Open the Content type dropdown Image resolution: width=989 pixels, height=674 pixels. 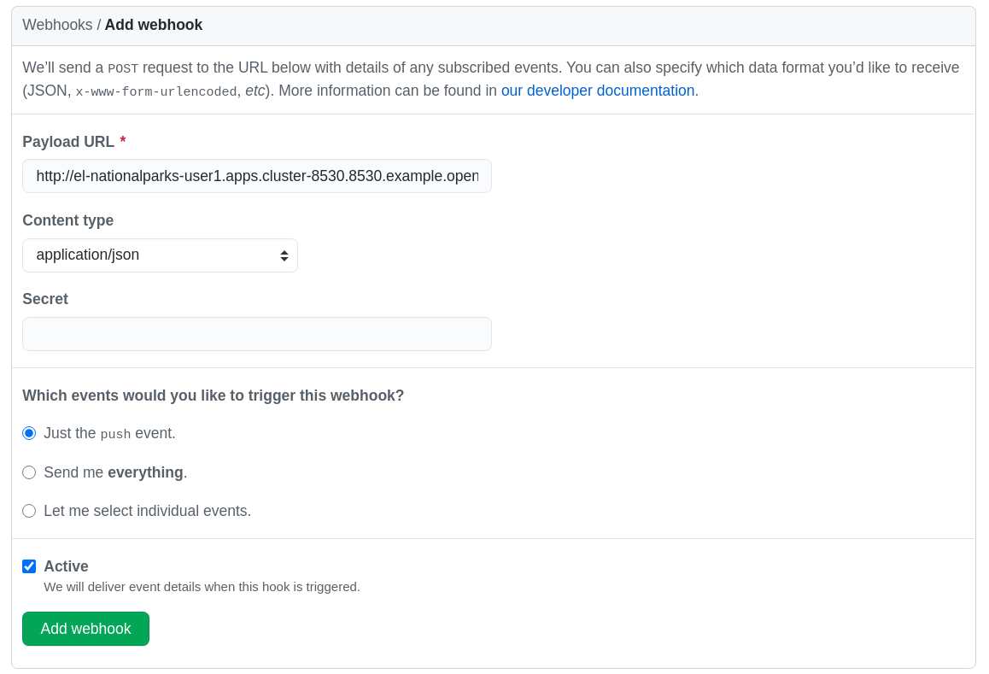(160, 255)
